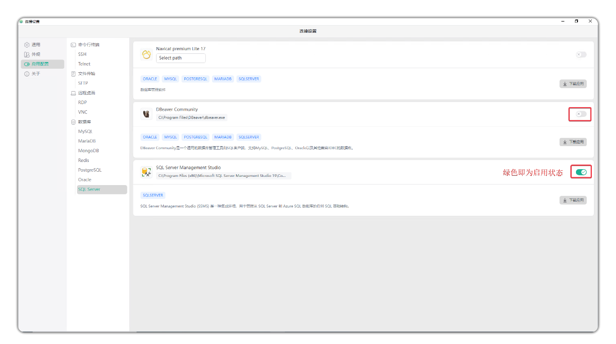
Task: Click the 外观 appearance icon in the sidebar
Action: coord(27,54)
